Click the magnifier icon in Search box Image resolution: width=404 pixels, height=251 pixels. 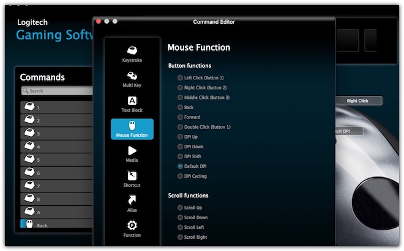pos(26,90)
